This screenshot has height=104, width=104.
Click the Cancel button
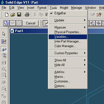click(x=31, y=23)
